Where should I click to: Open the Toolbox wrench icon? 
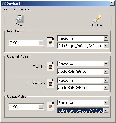pyautogui.click(x=97, y=19)
